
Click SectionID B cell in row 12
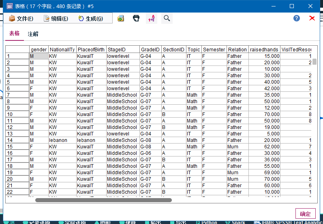coord(173,127)
